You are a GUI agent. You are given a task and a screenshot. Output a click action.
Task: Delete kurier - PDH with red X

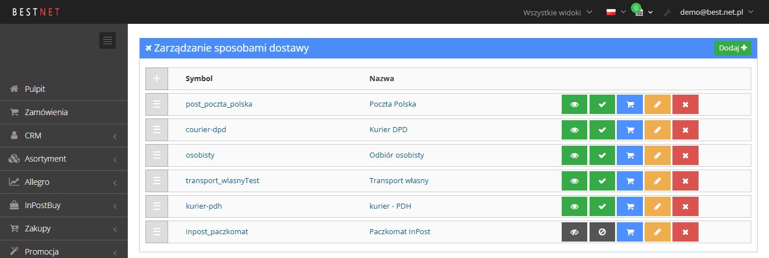point(686,206)
